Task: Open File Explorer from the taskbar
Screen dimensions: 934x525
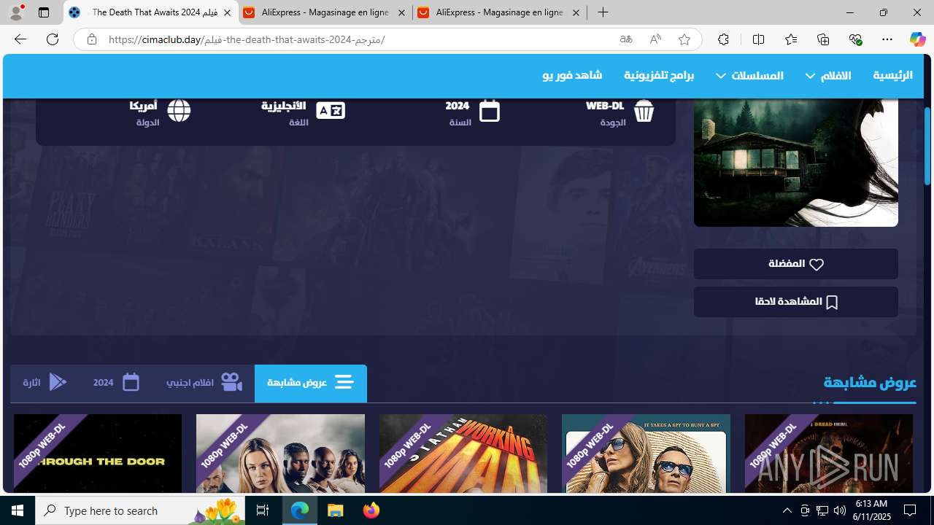Action: [x=336, y=510]
